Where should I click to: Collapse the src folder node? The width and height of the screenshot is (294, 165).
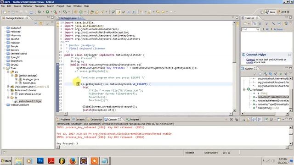pyautogui.click(x=8, y=72)
